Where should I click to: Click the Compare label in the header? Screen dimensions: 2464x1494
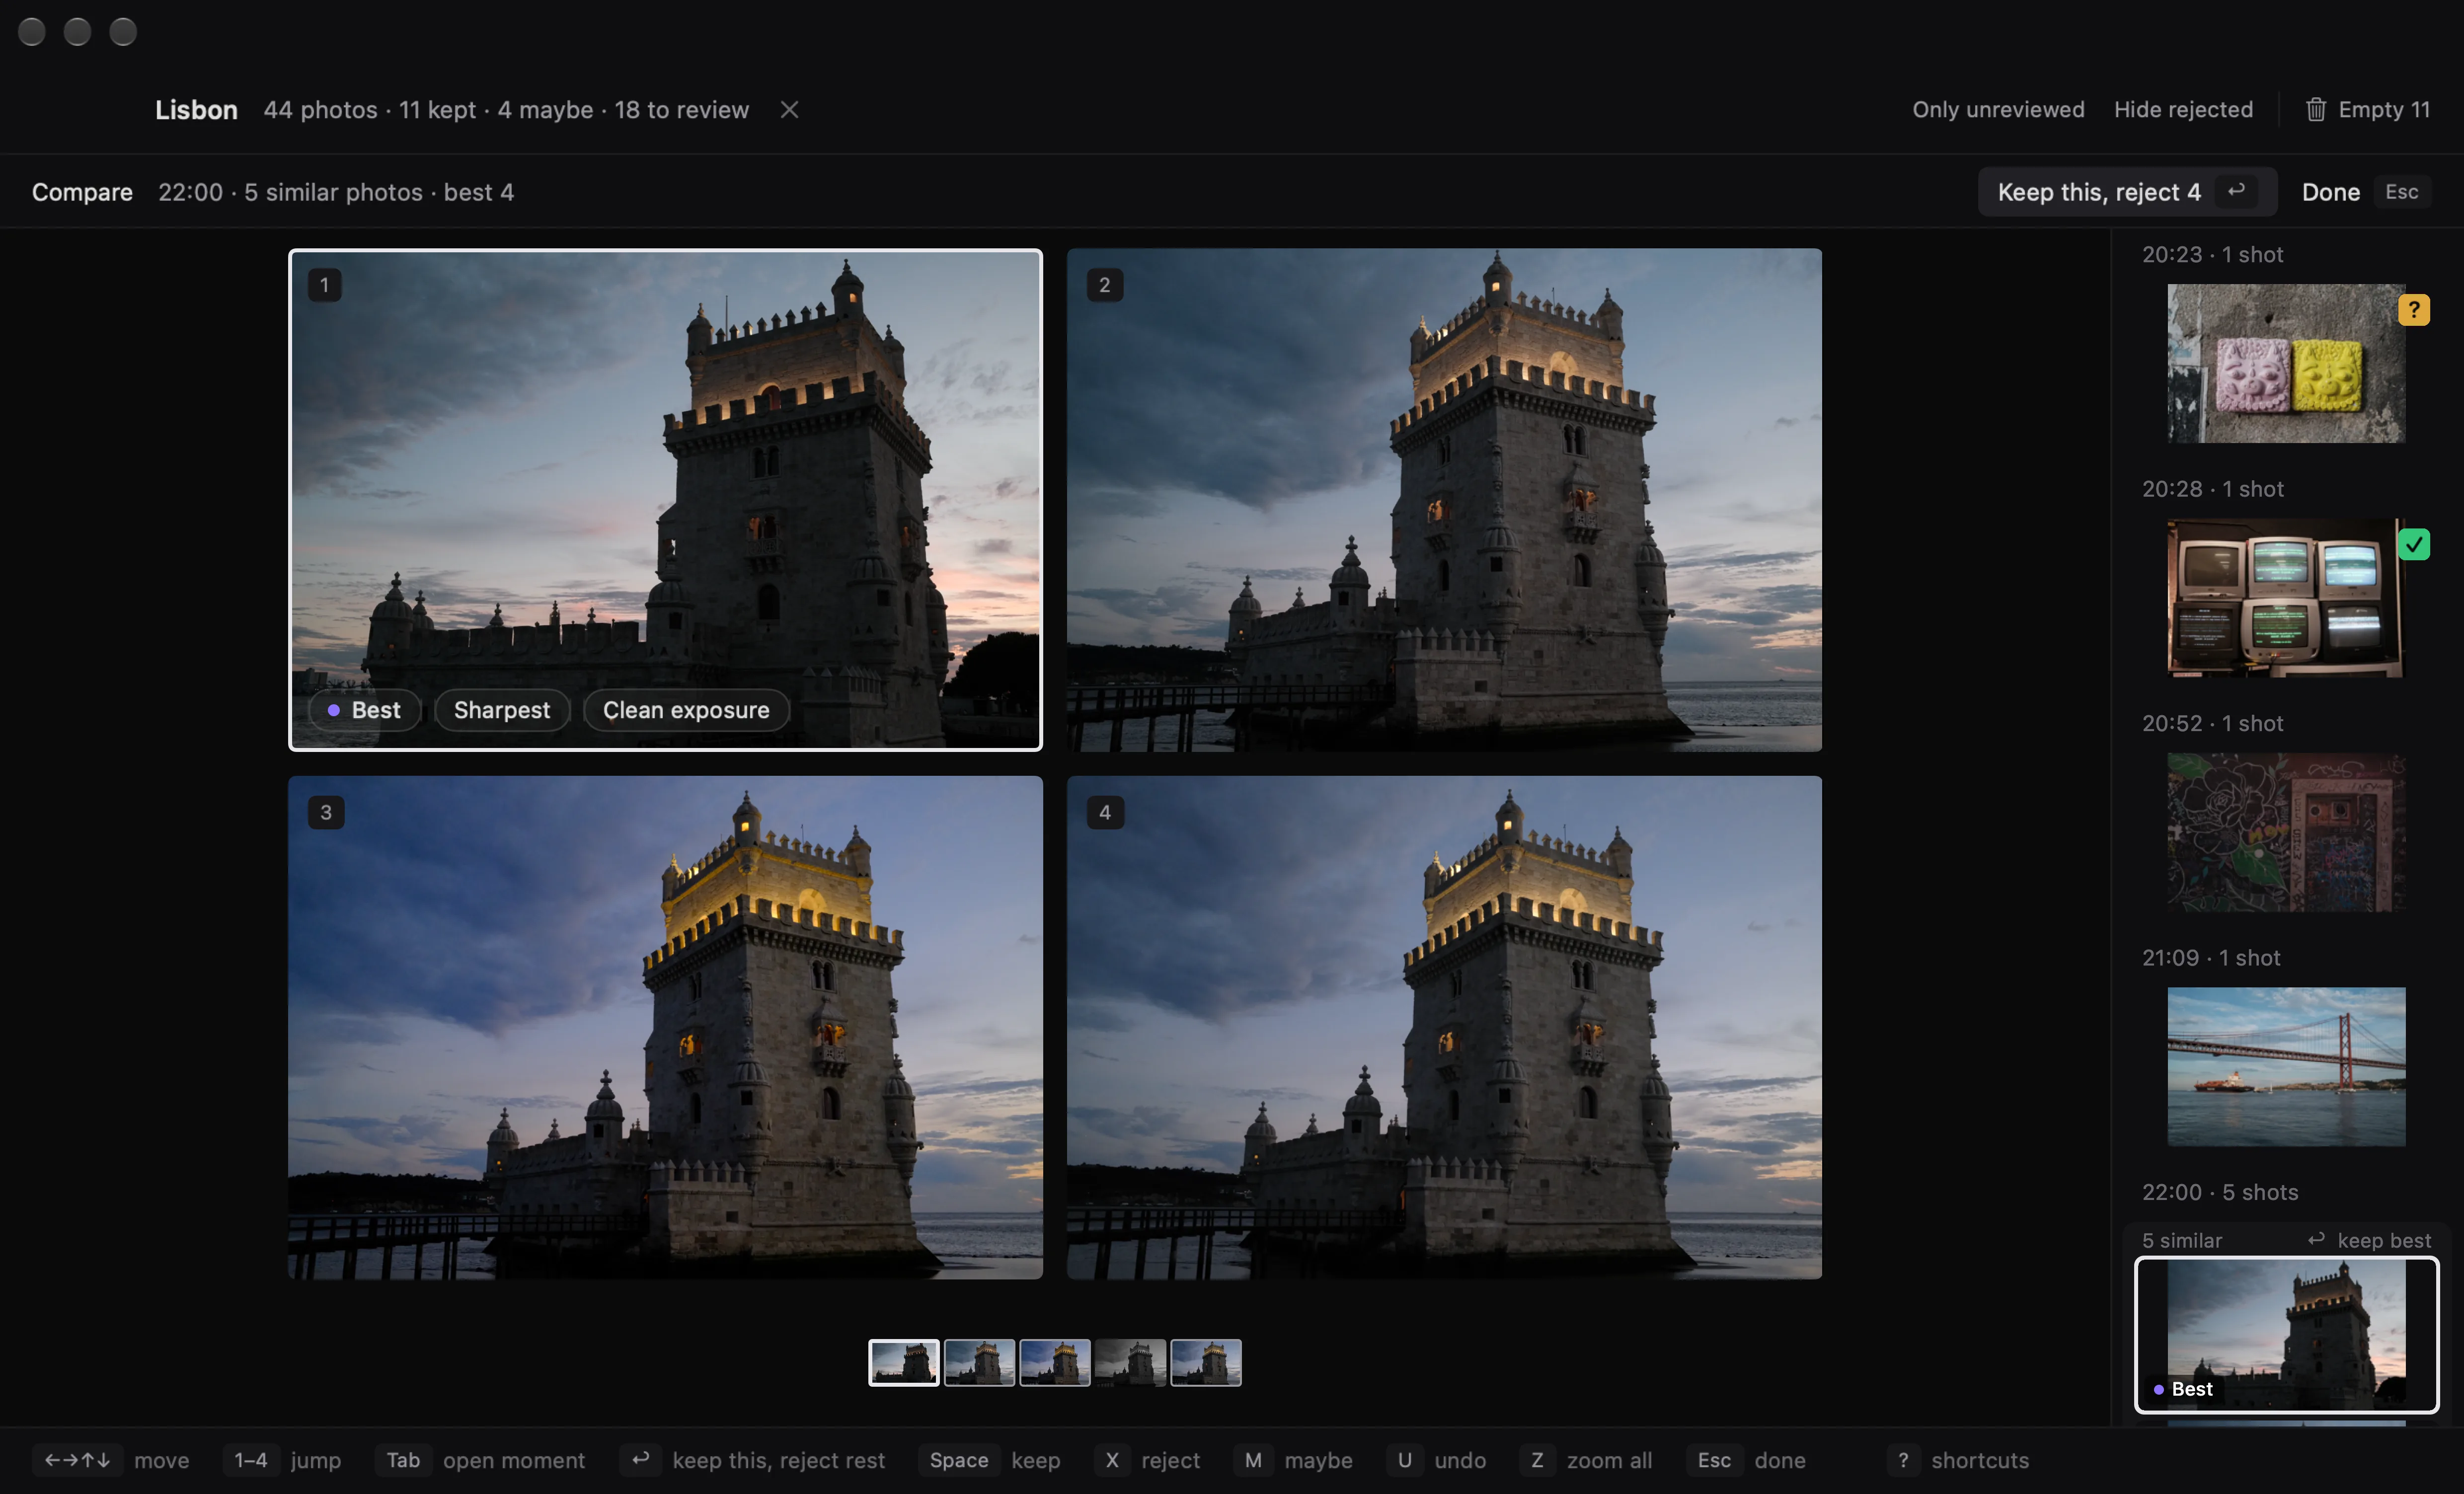(82, 192)
